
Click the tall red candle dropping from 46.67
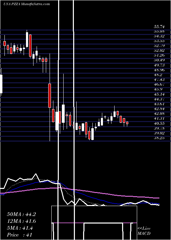pos(50,96)
